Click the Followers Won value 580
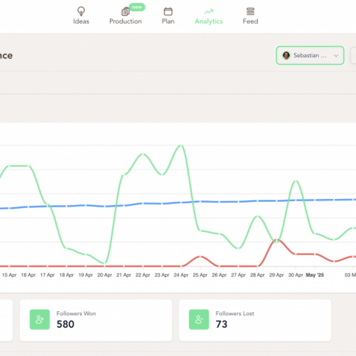 66,324
